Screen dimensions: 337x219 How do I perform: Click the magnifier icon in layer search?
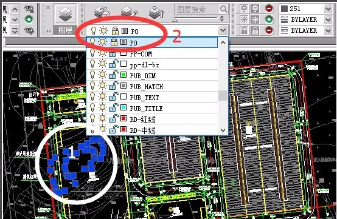point(223,9)
